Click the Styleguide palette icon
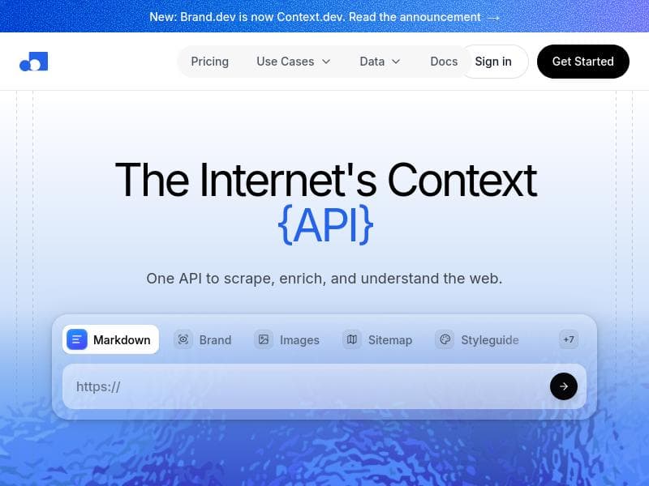The width and height of the screenshot is (649, 486). 445,339
